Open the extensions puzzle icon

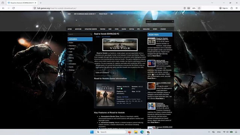coord(232,8)
